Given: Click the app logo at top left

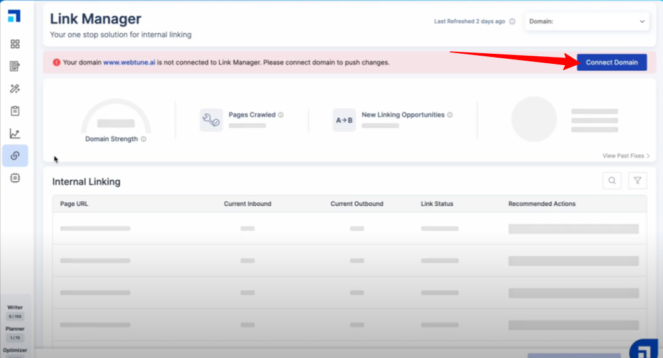Looking at the screenshot, I should pos(14,16).
